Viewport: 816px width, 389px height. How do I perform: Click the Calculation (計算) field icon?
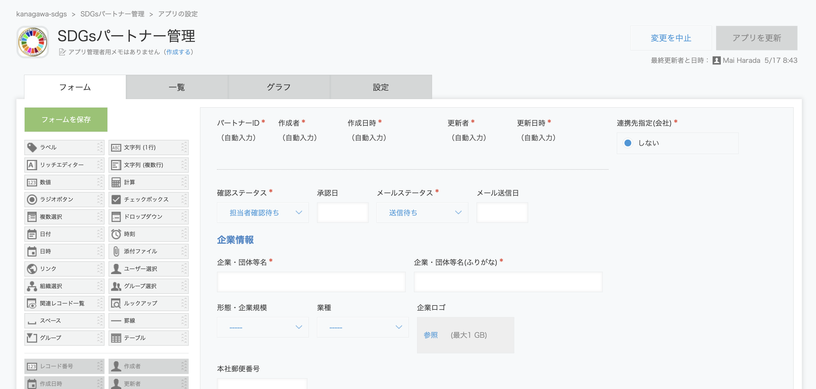[x=116, y=182]
